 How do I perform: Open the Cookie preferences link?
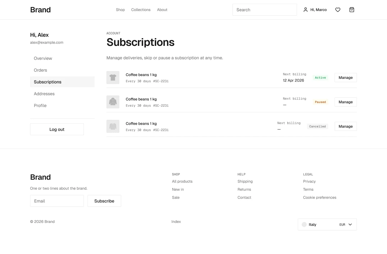click(320, 197)
